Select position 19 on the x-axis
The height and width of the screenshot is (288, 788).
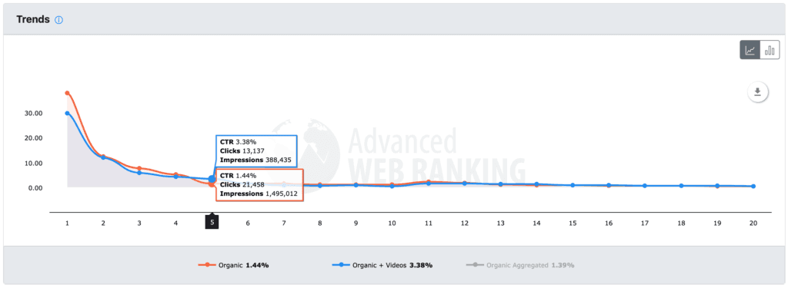pos(717,223)
